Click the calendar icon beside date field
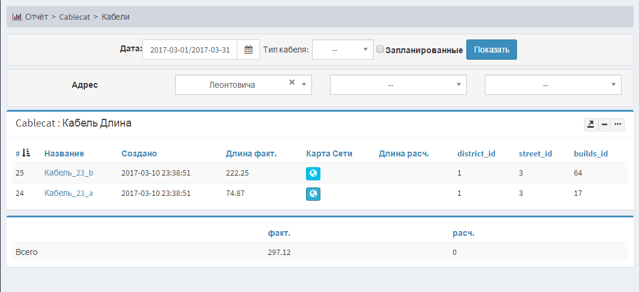 249,50
